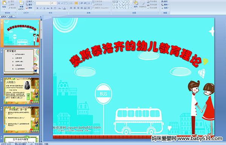
Task: Click Replace (替换) in the editing group
Action: pyautogui.click(x=165, y=5)
